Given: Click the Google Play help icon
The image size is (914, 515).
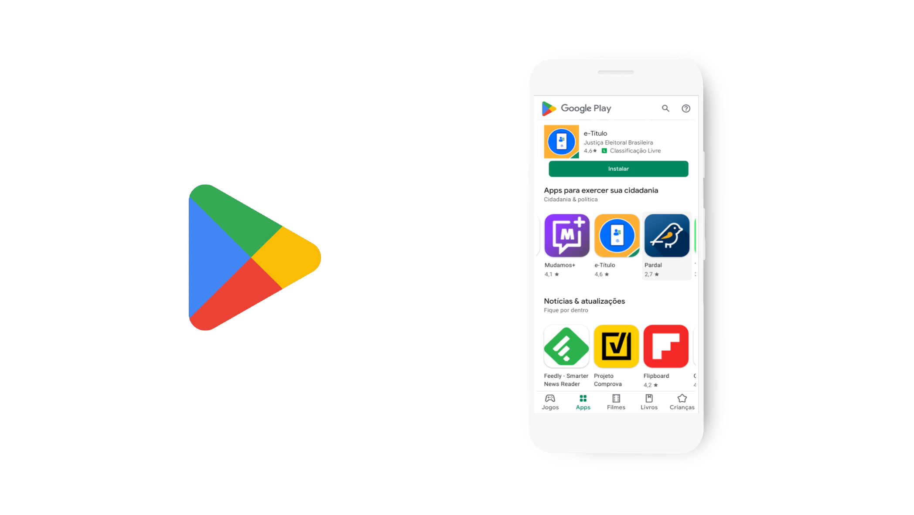Looking at the screenshot, I should 685,108.
